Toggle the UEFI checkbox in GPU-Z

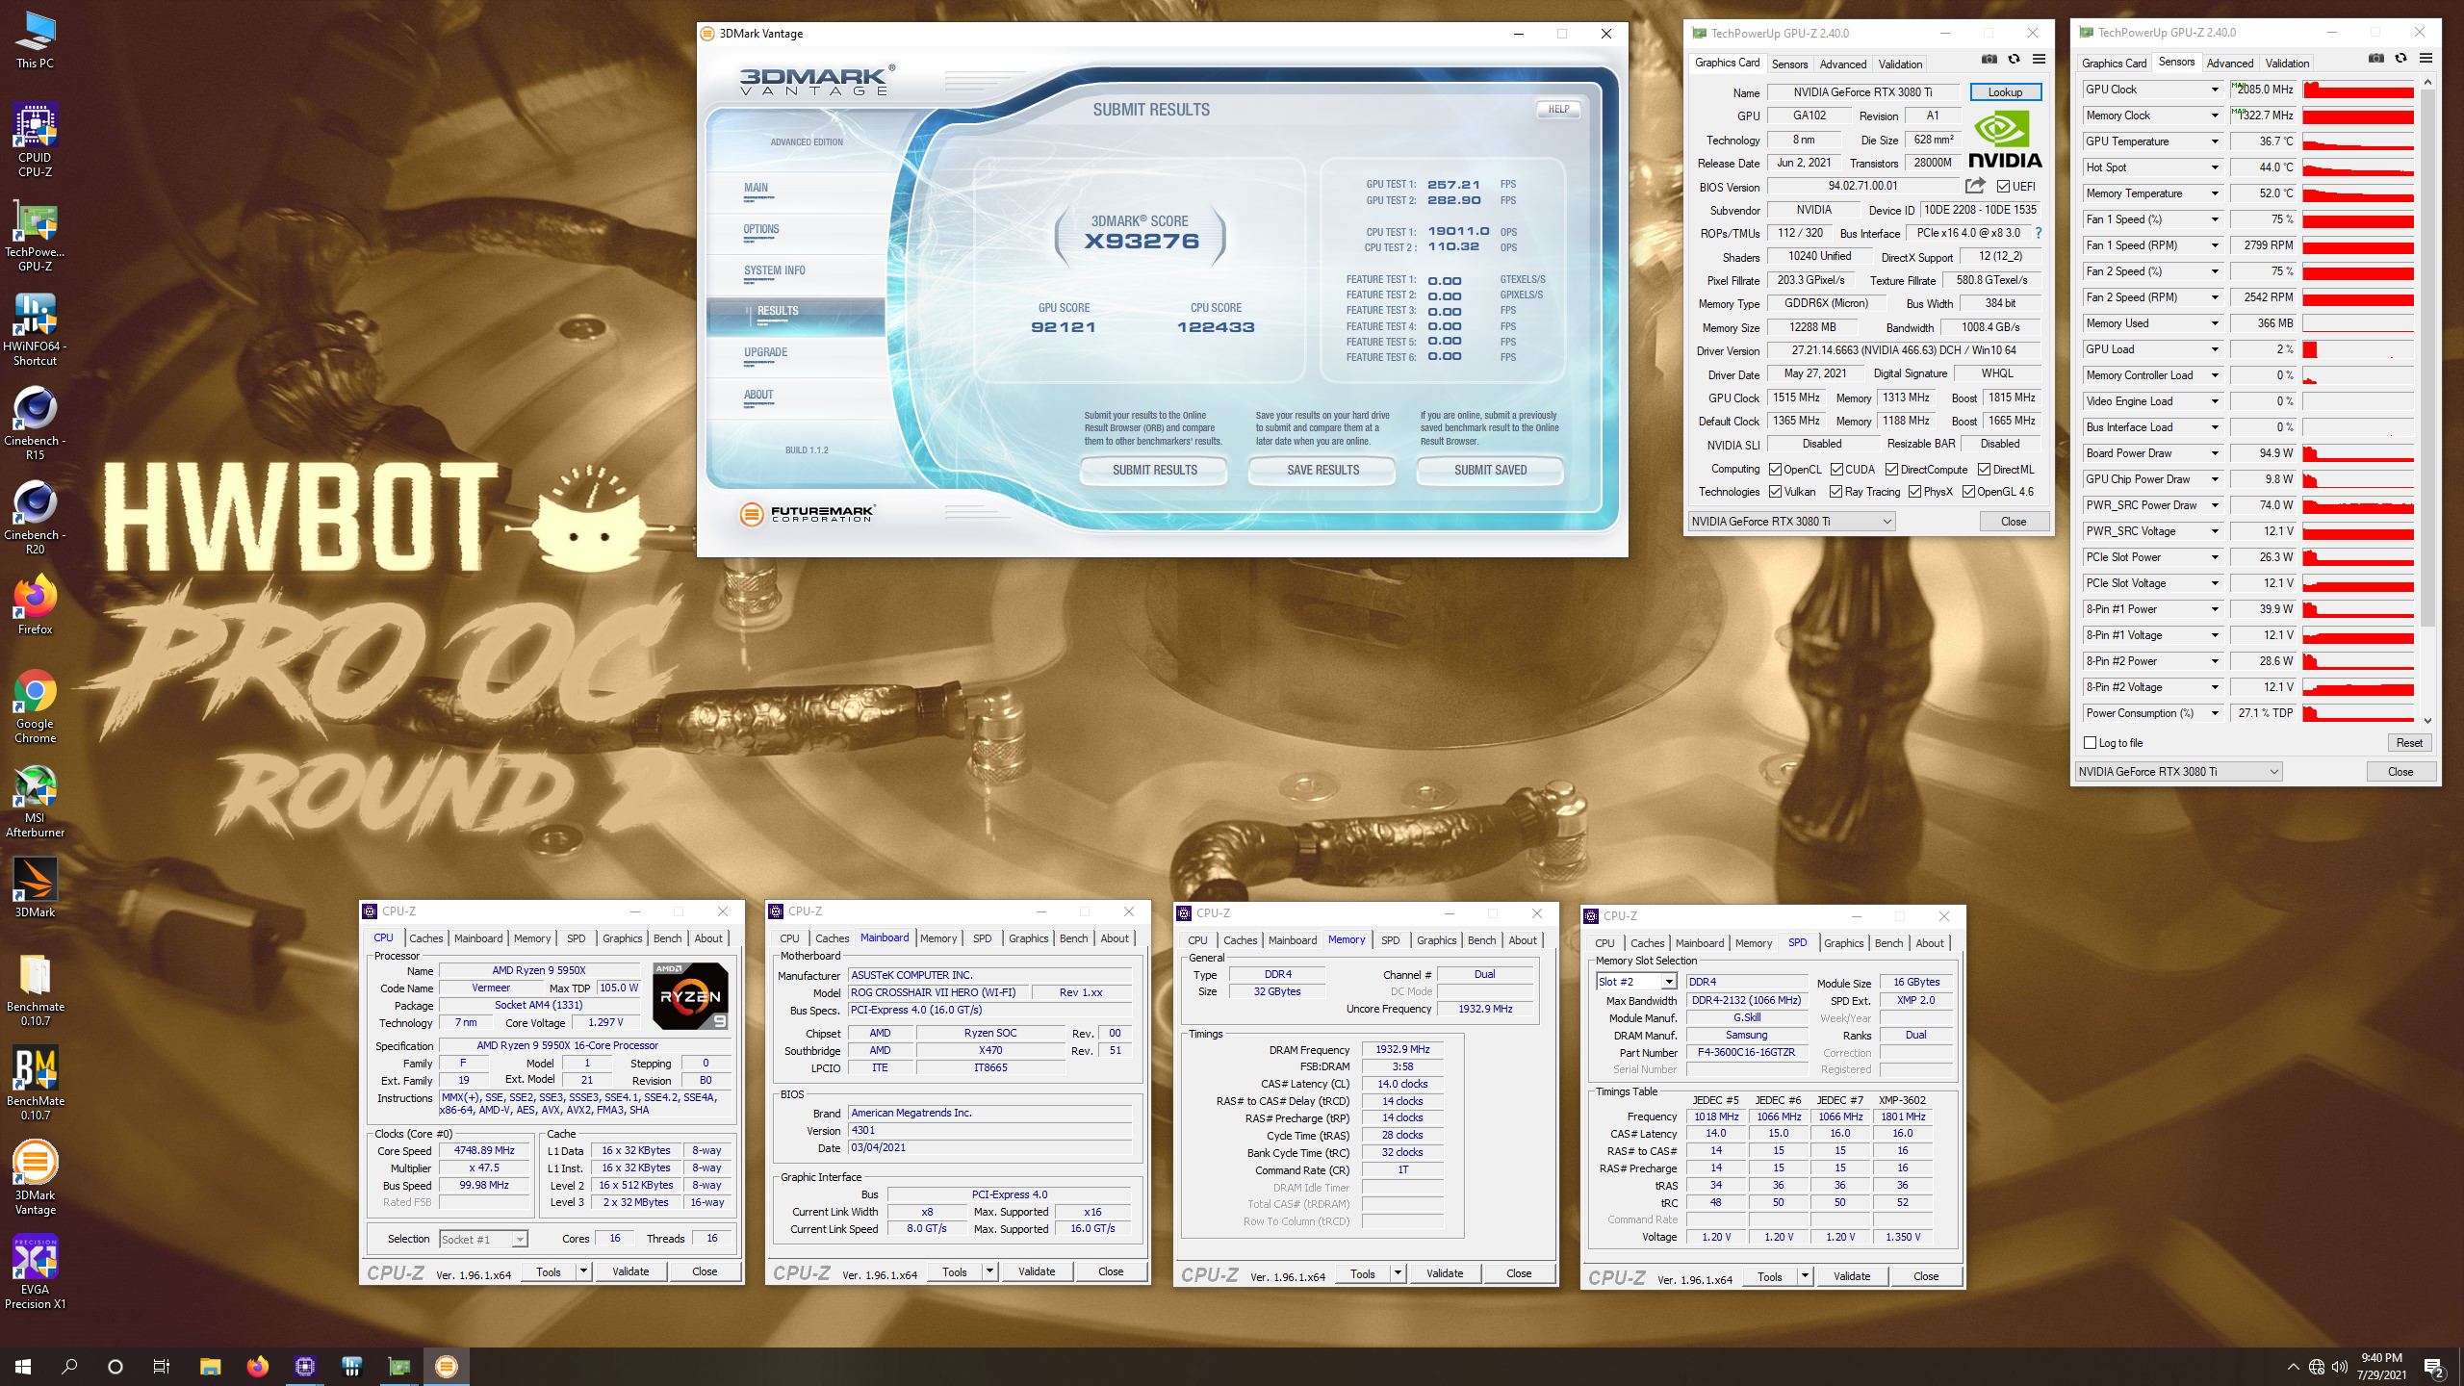[x=2003, y=186]
